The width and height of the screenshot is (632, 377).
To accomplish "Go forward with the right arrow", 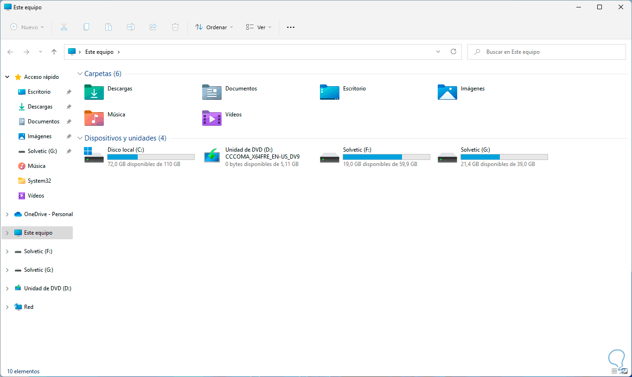I will coord(26,52).
